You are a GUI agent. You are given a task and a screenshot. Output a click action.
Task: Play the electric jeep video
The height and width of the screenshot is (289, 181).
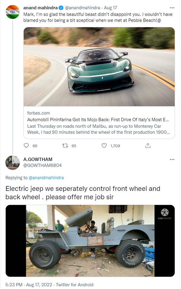click(90, 241)
